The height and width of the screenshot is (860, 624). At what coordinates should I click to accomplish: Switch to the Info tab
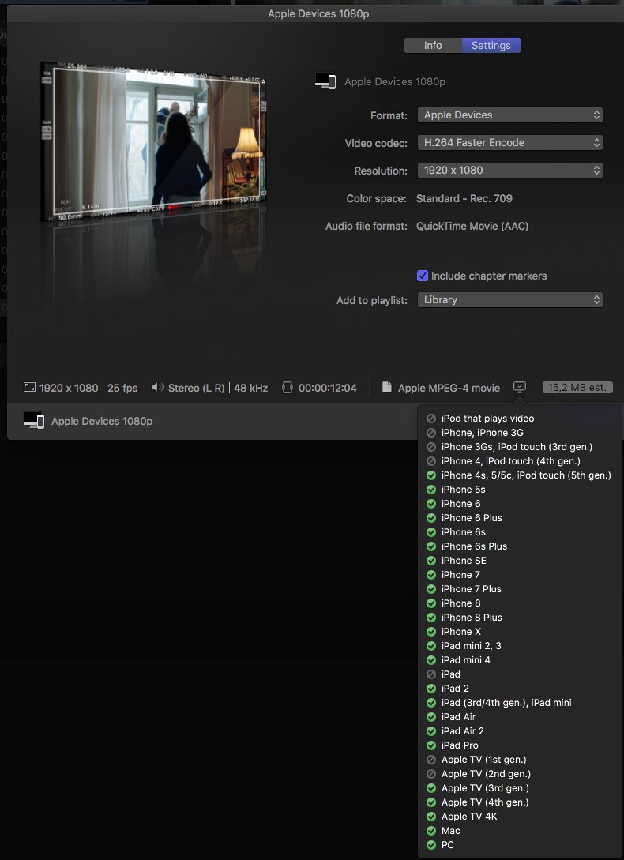pos(433,46)
